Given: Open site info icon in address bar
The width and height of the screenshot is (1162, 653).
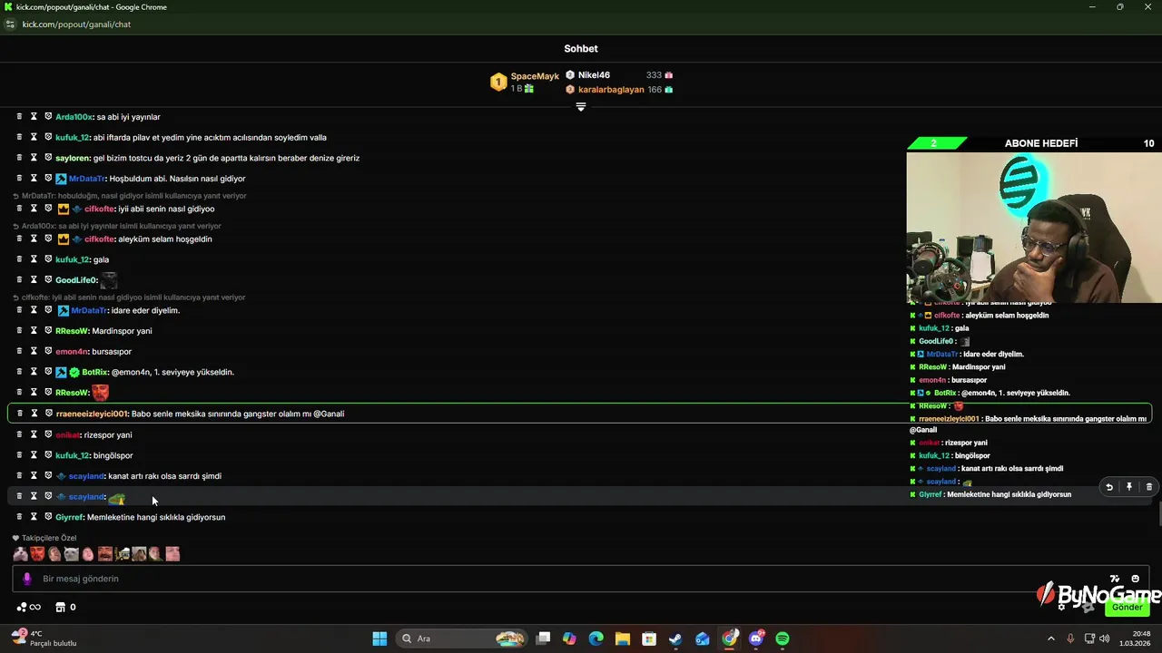Looking at the screenshot, I should (x=11, y=24).
